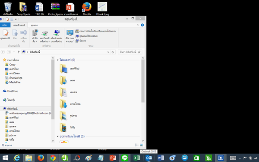259x162 pixels.
Task: Launch the LINE app from taskbar
Action: tap(125, 158)
